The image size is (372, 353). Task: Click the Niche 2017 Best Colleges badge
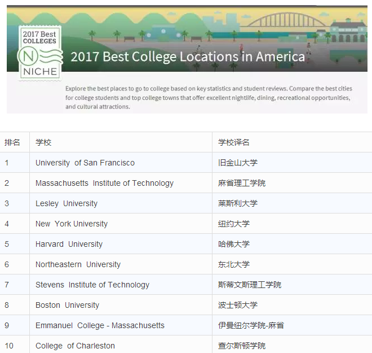39,53
